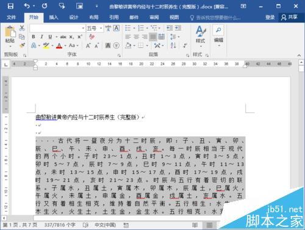Sort text with the A-Z icon
Screen dimensions: 305x230
173,45
